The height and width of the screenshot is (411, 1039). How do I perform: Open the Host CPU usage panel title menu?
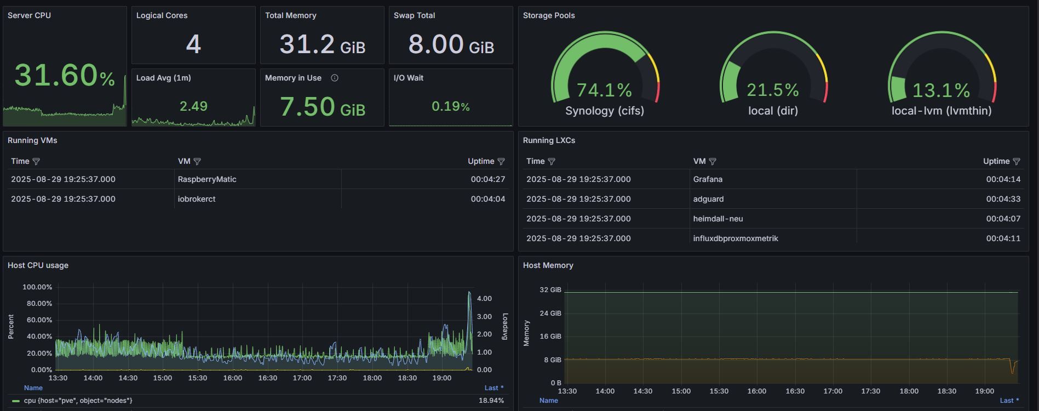click(x=38, y=265)
